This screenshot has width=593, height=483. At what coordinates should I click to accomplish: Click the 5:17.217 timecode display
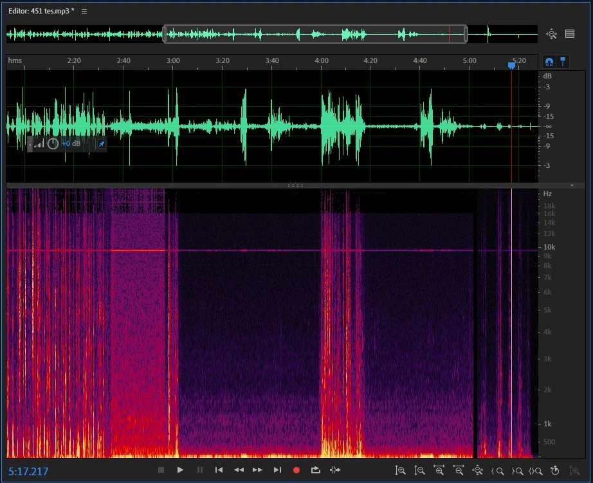(x=29, y=471)
